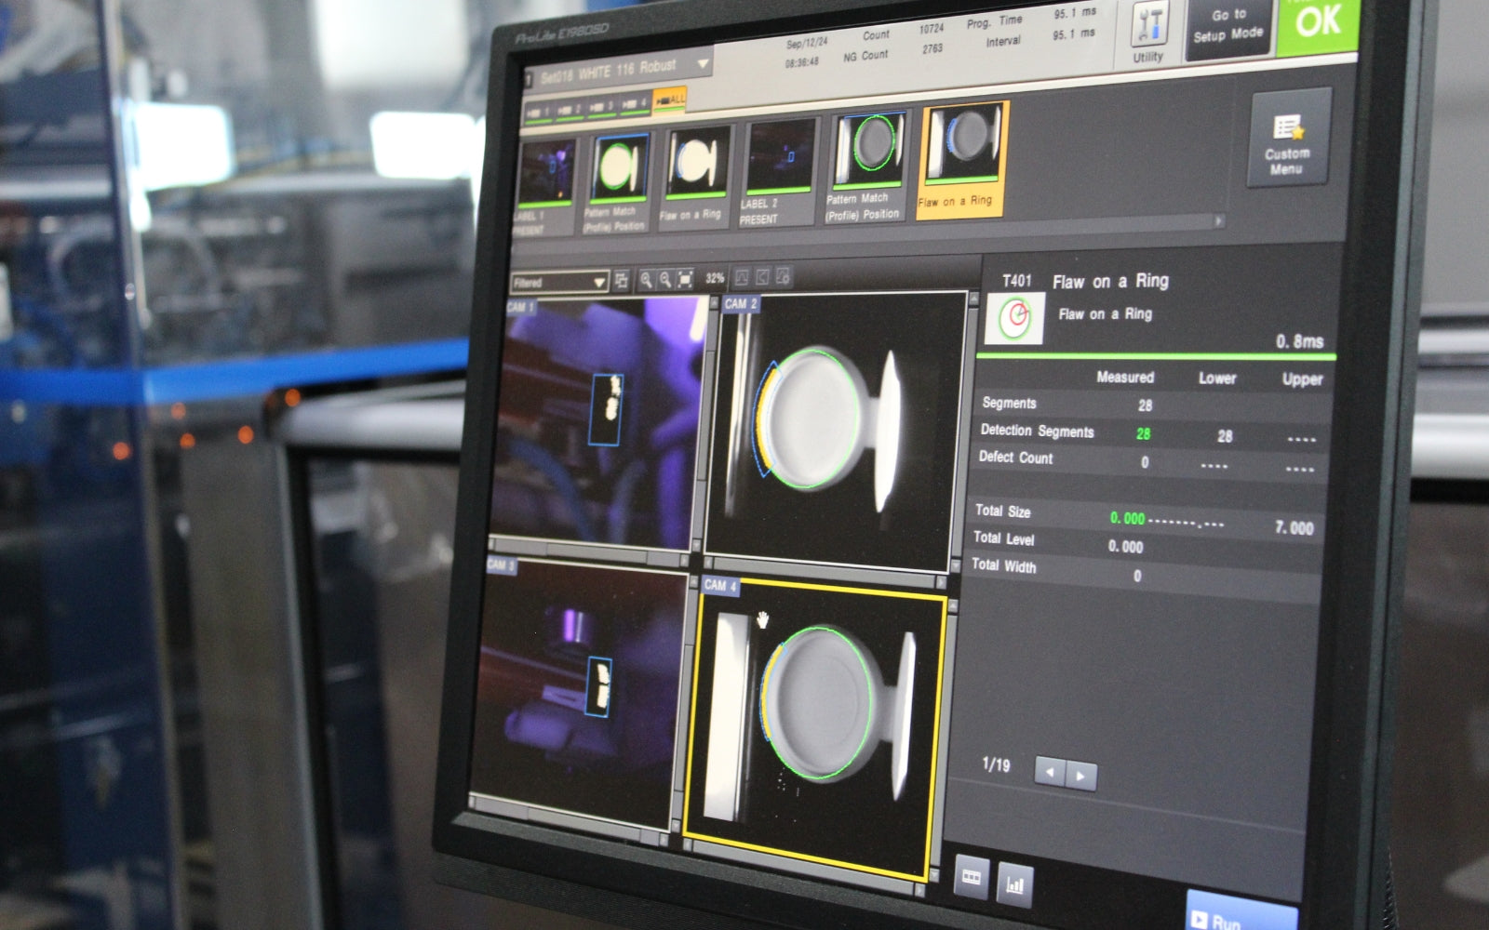Click the histogram profile icon in image toolbar
The height and width of the screenshot is (930, 1489).
pos(742,277)
